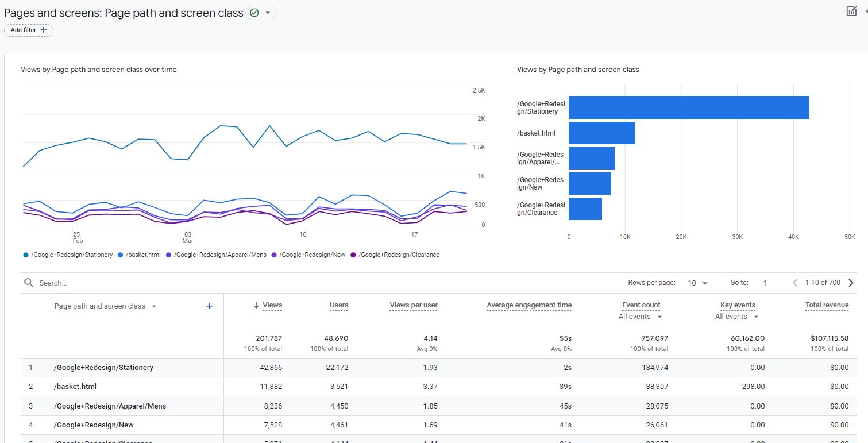
Task: Sort the table by Total revenue
Action: click(827, 305)
